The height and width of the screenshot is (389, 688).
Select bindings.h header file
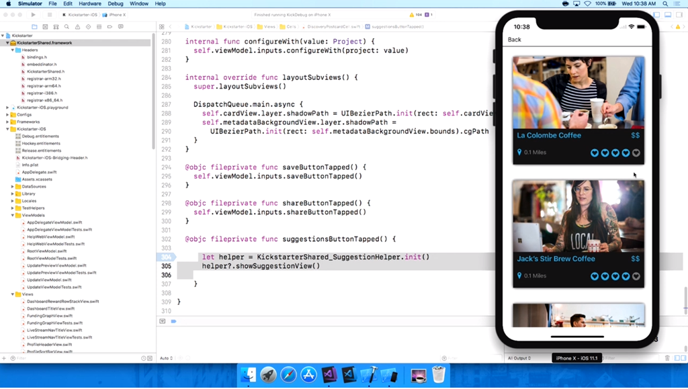coord(37,58)
